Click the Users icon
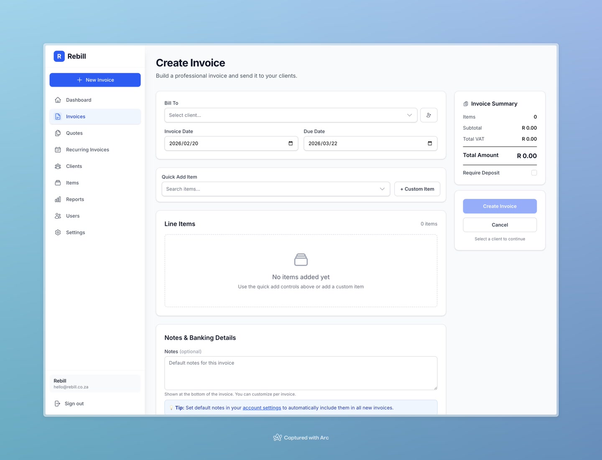 pyautogui.click(x=58, y=216)
